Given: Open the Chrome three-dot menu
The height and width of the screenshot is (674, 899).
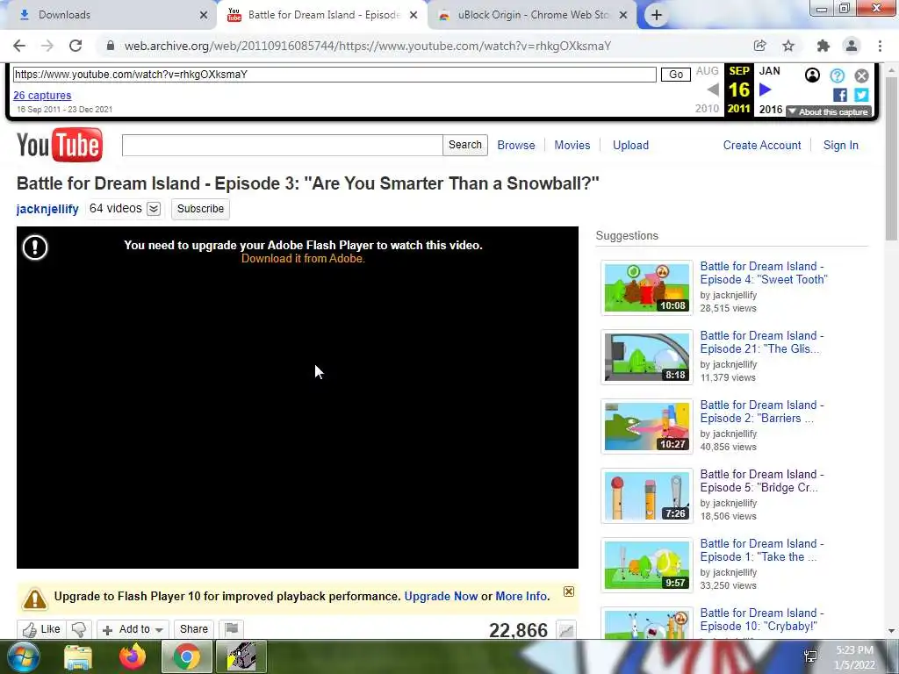Looking at the screenshot, I should coord(880,46).
